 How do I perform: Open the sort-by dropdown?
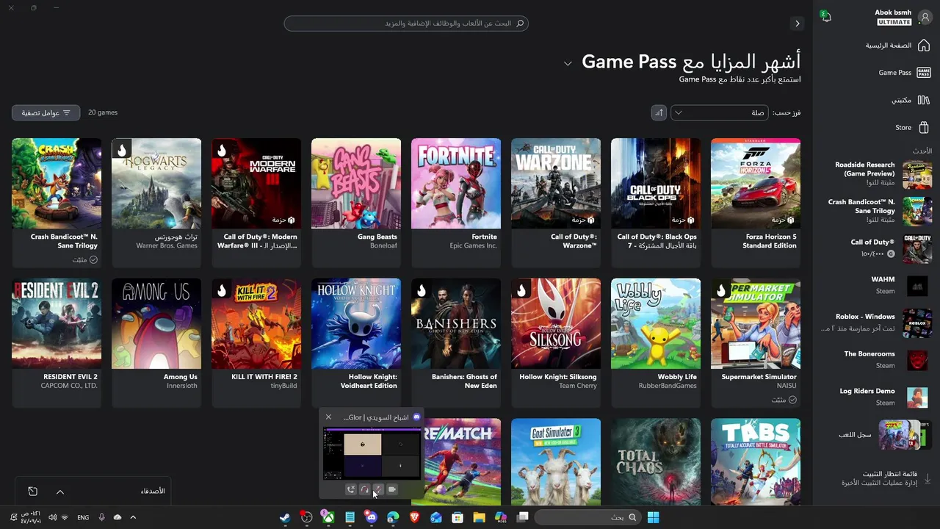click(x=720, y=112)
